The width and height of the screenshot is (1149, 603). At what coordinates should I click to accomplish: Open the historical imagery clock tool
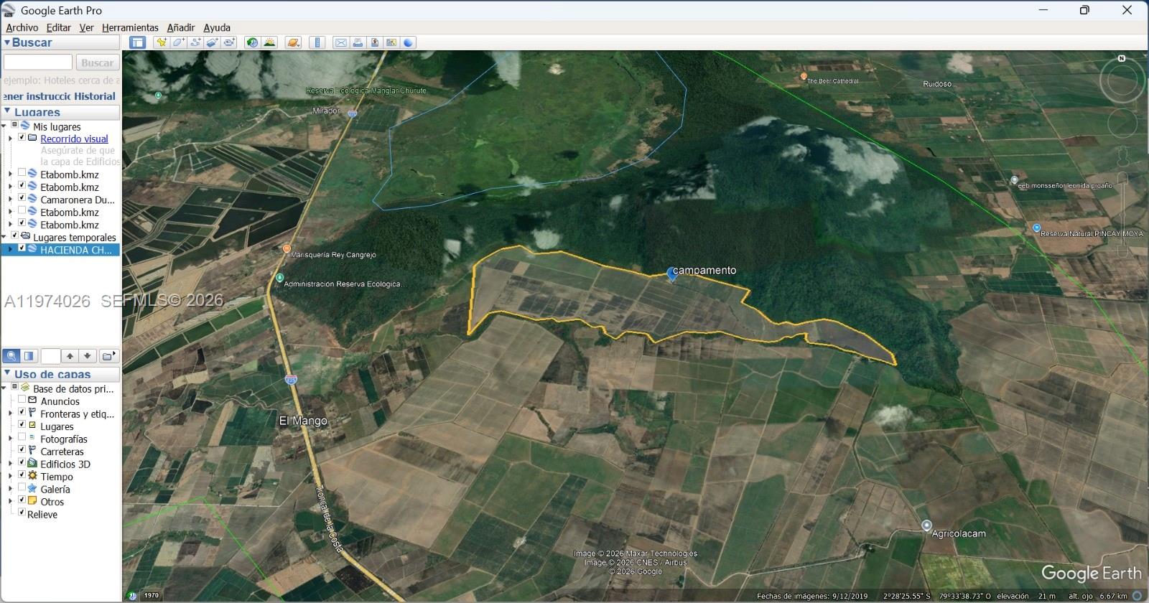pos(252,42)
